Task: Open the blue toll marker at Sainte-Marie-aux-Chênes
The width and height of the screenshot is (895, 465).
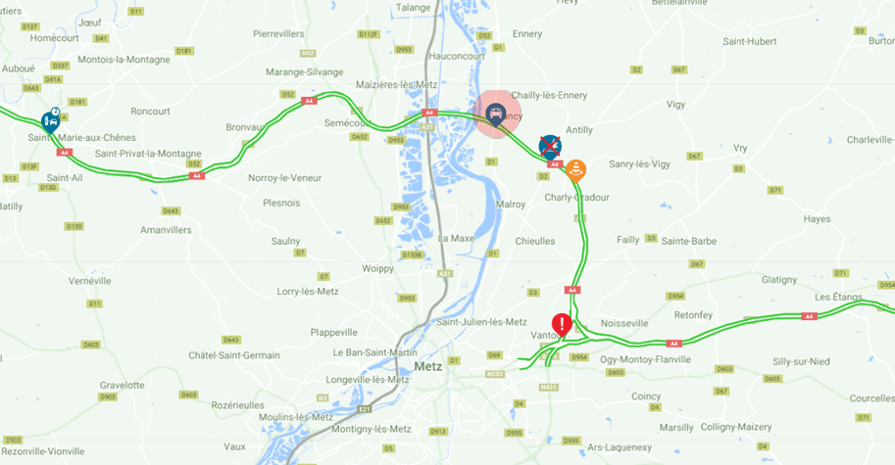Action: [51, 122]
